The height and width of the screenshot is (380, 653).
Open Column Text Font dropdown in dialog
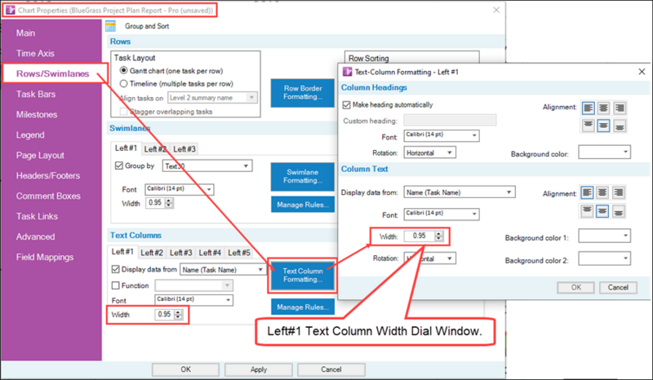pos(442,214)
